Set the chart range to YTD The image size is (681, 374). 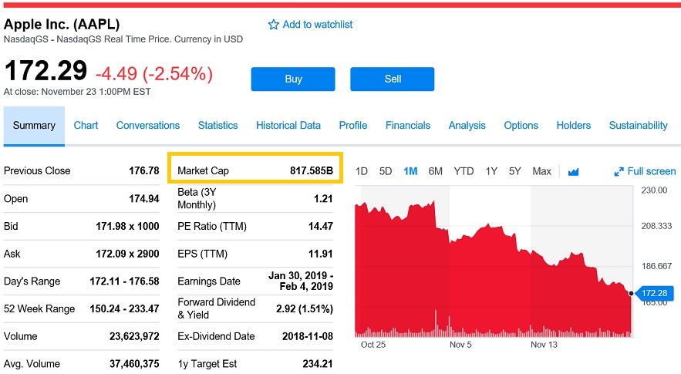click(464, 171)
